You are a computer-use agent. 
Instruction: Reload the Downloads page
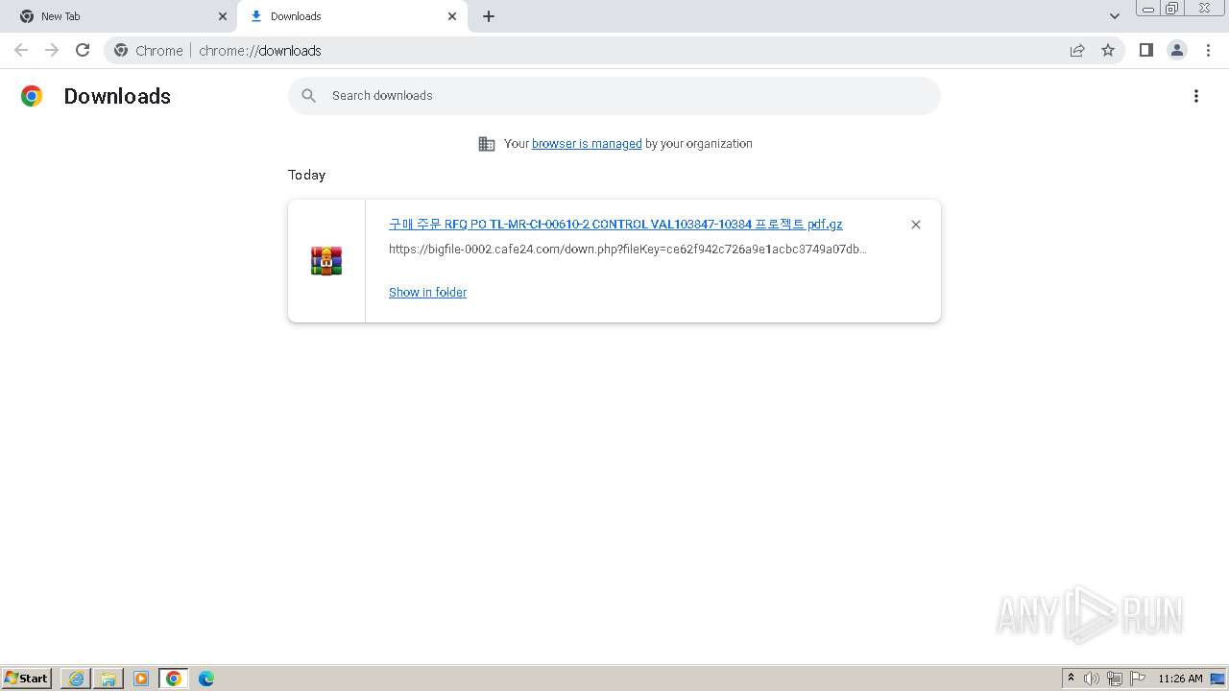(83, 50)
